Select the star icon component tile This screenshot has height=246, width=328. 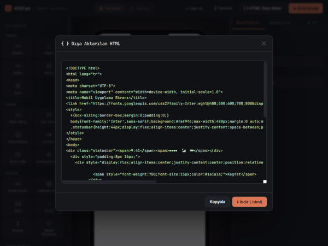point(18,89)
